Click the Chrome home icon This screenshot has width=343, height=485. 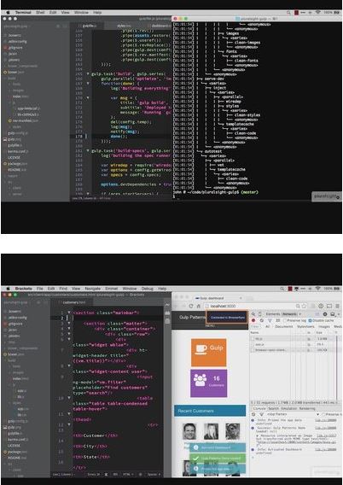199,307
